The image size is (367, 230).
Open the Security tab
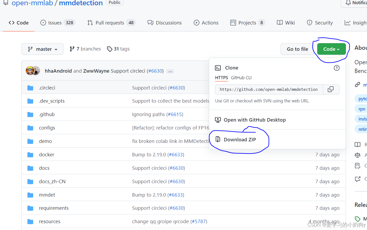tap(320, 23)
